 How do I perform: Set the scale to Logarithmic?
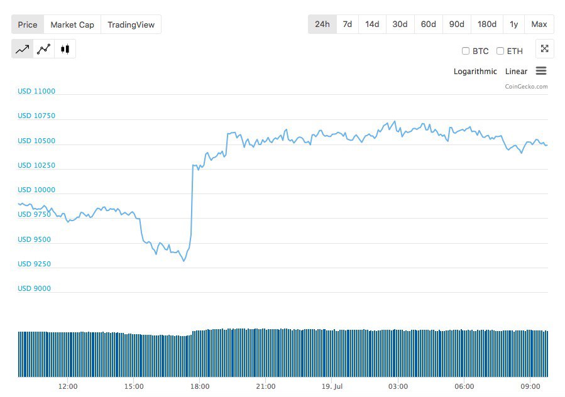point(475,72)
